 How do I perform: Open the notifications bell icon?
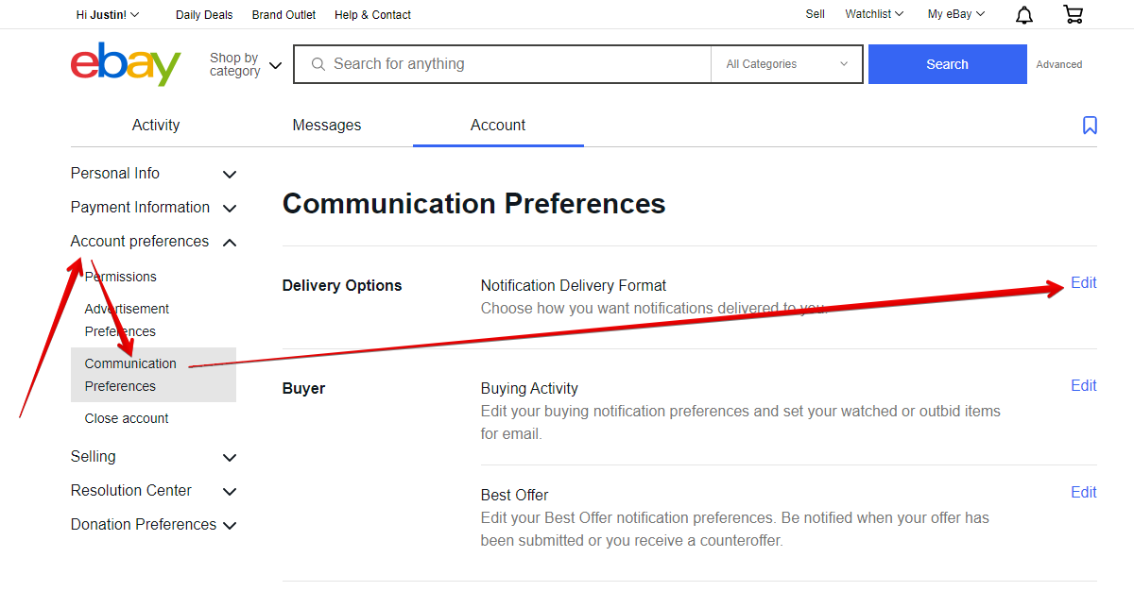pos(1024,14)
